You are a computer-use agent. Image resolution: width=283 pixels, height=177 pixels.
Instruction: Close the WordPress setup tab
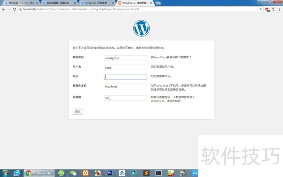151,3
